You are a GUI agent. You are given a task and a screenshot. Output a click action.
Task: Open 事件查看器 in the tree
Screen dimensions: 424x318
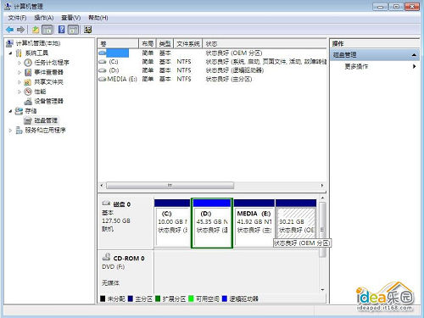coord(48,72)
